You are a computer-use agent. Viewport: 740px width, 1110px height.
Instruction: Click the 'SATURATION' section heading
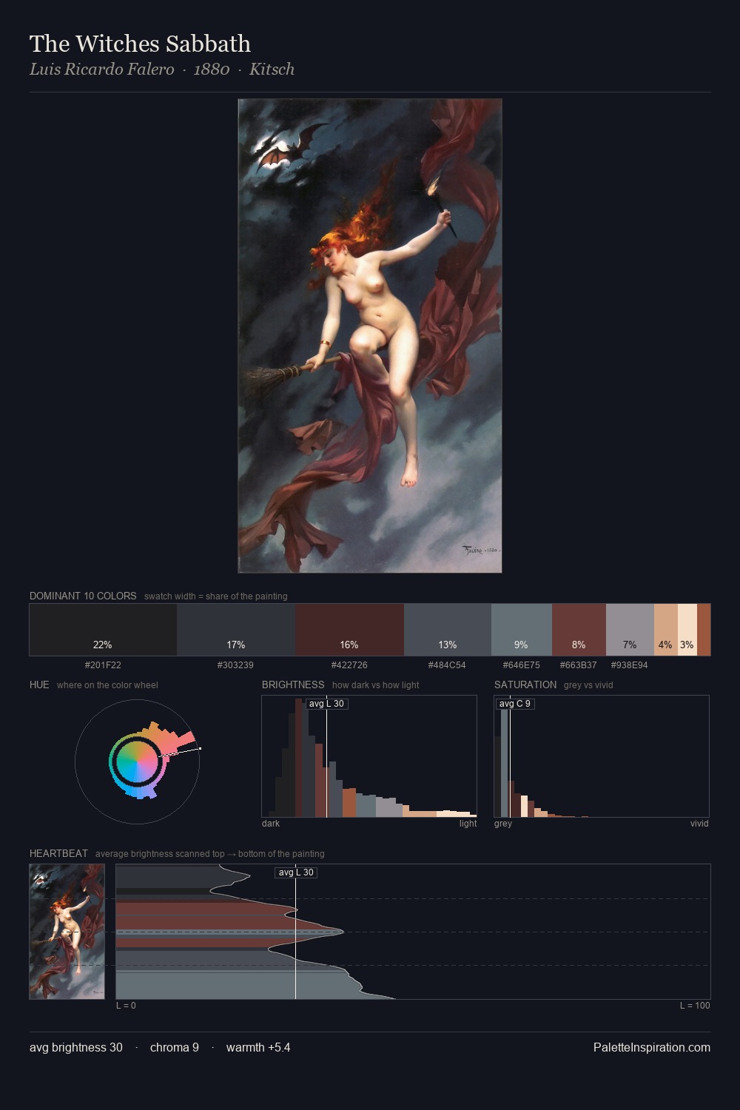pos(525,684)
